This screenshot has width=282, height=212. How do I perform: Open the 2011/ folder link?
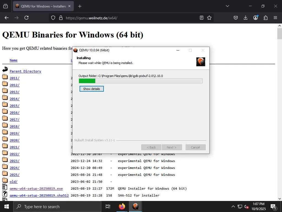15,78
